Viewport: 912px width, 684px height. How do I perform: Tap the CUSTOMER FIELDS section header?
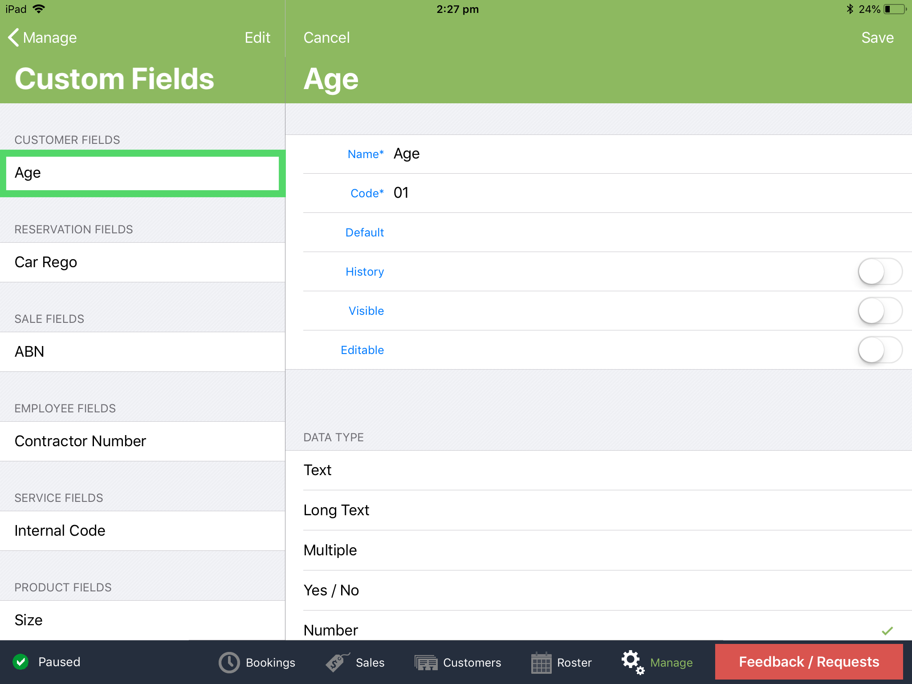67,140
